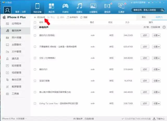Open 设置 dropdown for 南山南

(156, 92)
